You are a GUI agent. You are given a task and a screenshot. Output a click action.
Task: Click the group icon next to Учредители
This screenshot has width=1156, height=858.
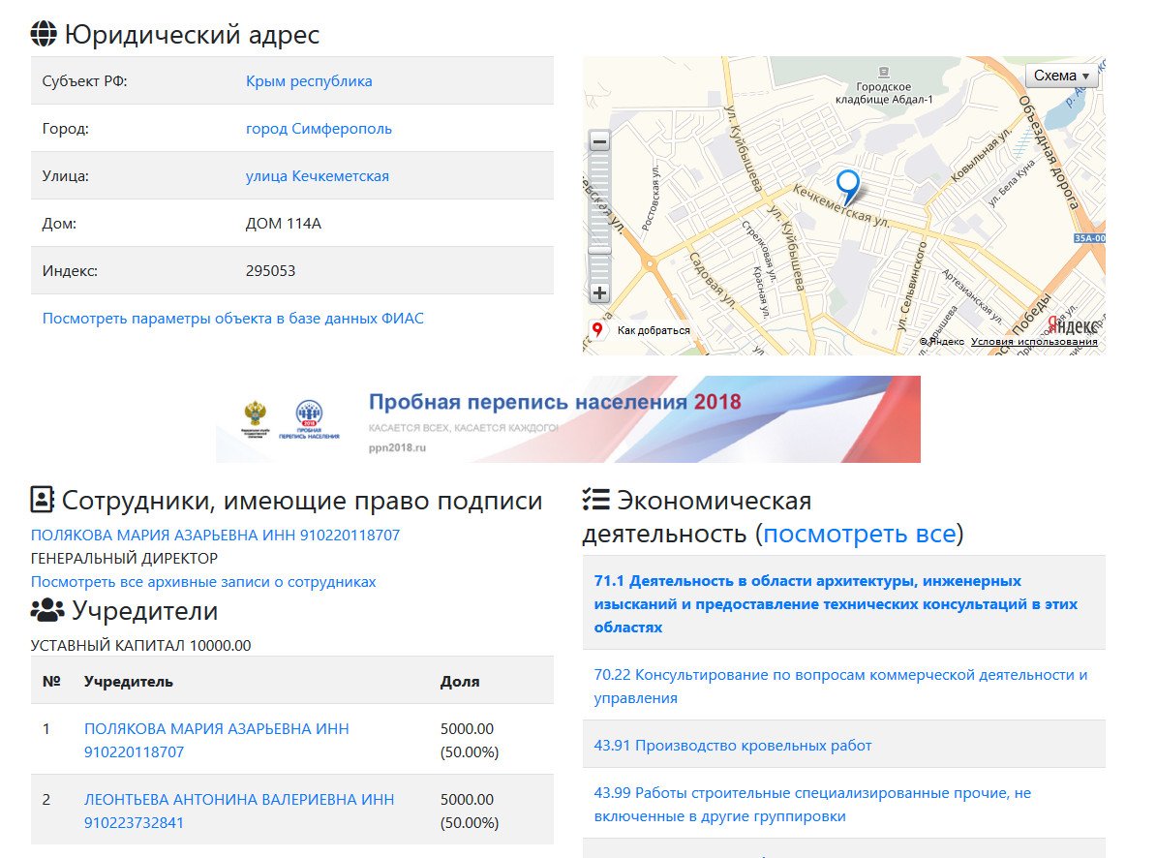[46, 611]
